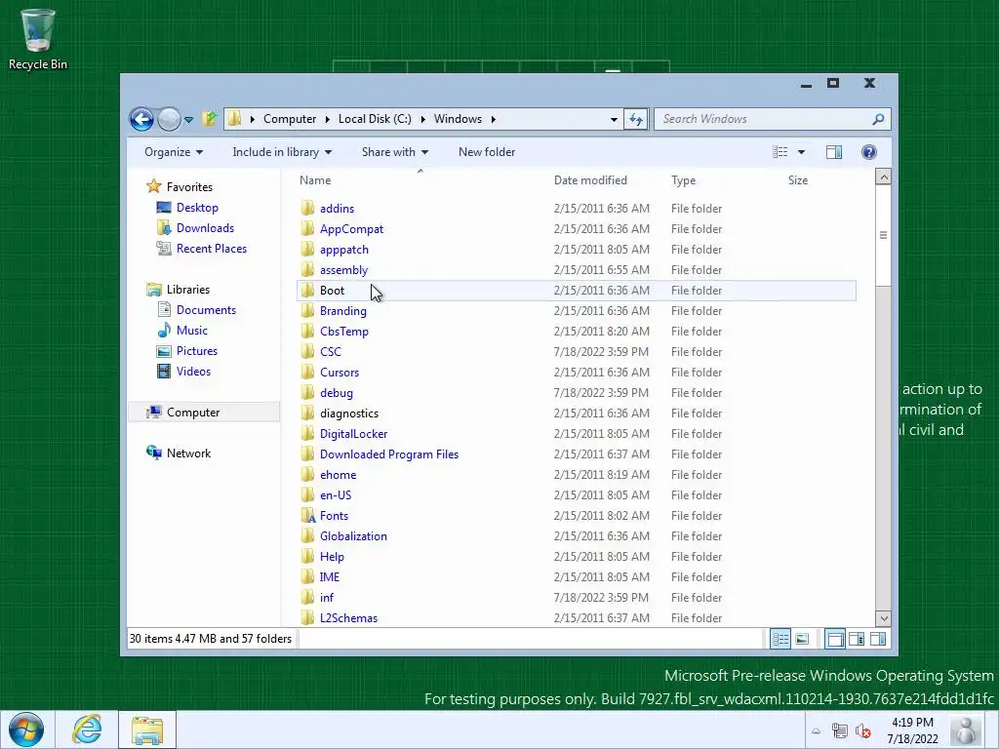Launch Internet Explorer from the taskbar
This screenshot has height=749, width=999.
click(87, 729)
